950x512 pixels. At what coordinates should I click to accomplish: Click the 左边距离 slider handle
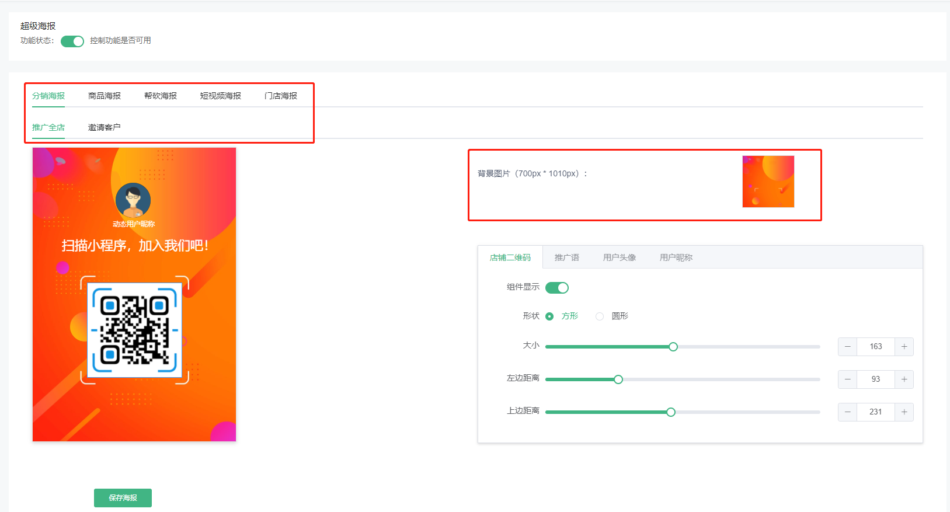(x=618, y=379)
